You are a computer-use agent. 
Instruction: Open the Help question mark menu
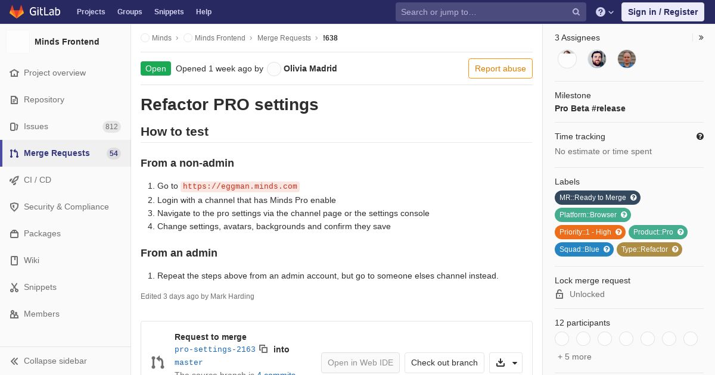click(605, 12)
